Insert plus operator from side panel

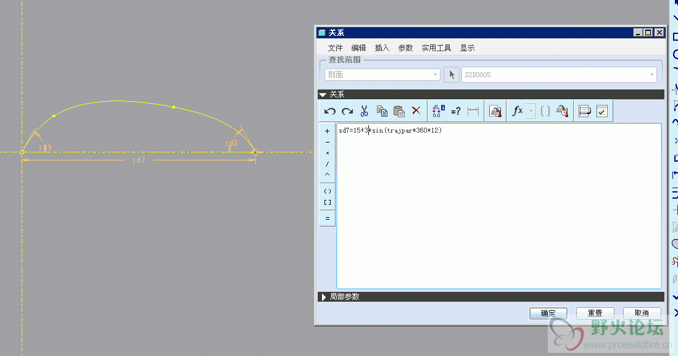(328, 131)
